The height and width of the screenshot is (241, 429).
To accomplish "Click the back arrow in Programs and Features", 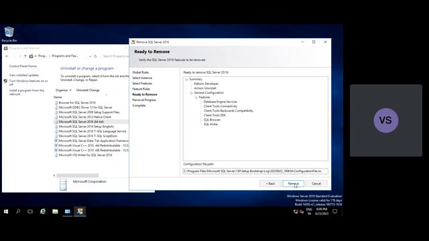I will [7, 56].
